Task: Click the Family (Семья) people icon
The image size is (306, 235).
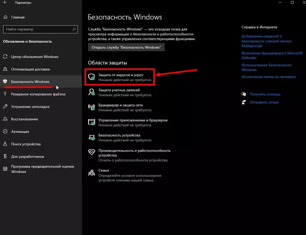Action: (x=92, y=173)
